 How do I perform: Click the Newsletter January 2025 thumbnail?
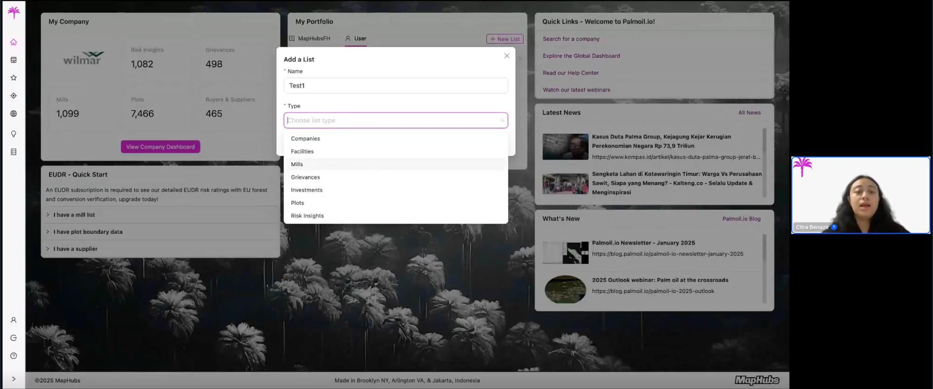(565, 253)
